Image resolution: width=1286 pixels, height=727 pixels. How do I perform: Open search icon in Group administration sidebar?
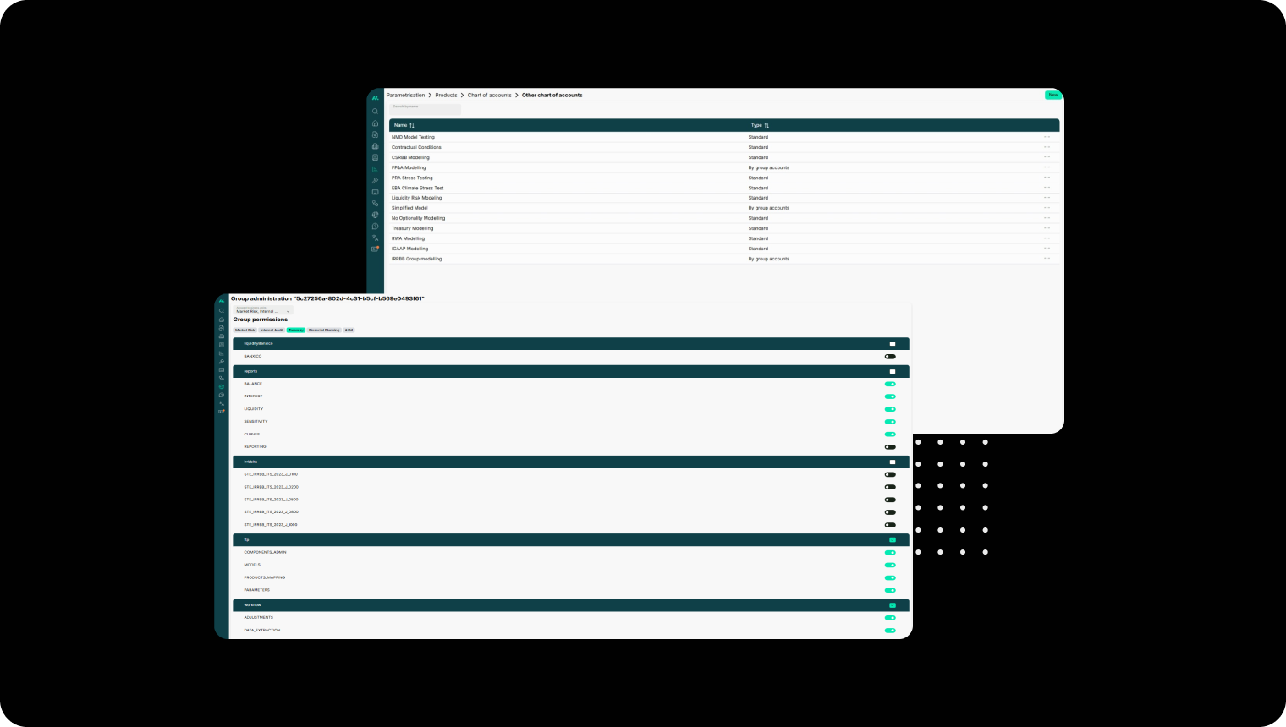pos(222,311)
